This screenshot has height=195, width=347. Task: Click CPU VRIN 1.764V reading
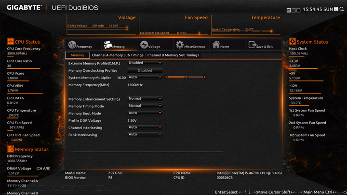coord(13,91)
